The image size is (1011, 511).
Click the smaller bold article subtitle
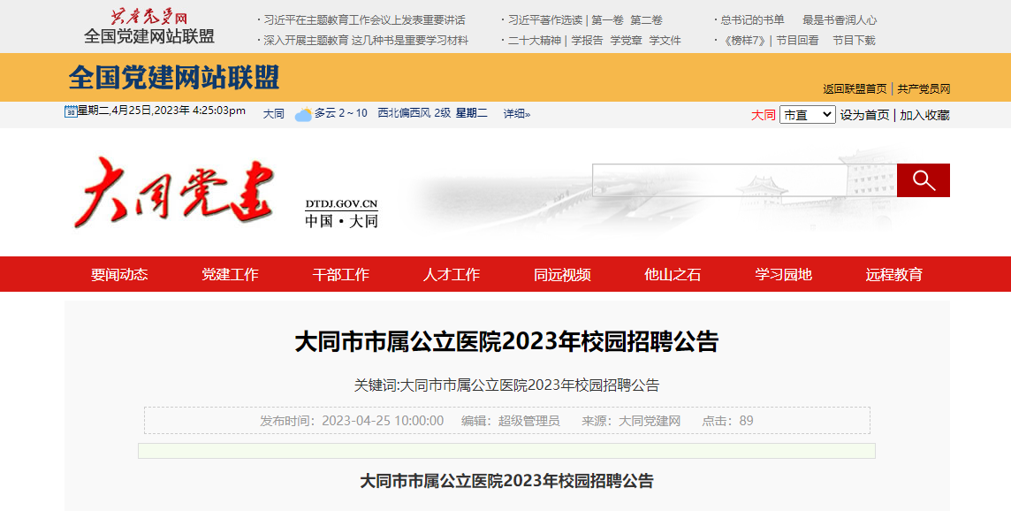point(506,481)
